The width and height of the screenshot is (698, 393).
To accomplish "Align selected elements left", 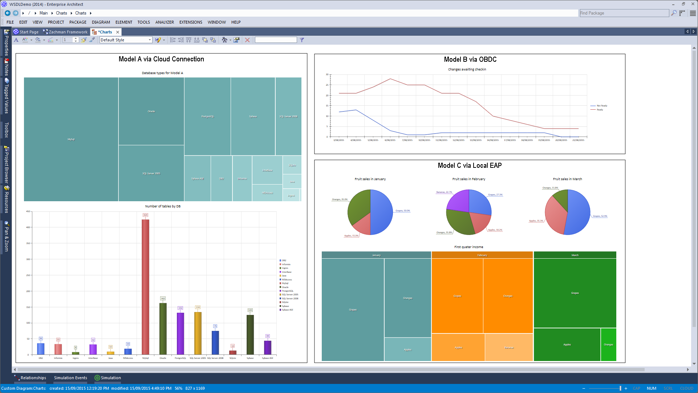I will [x=173, y=40].
